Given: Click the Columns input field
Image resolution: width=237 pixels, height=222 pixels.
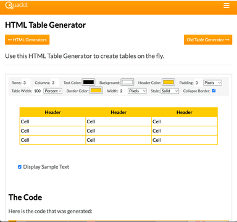Looking at the screenshot, I should click(55, 83).
